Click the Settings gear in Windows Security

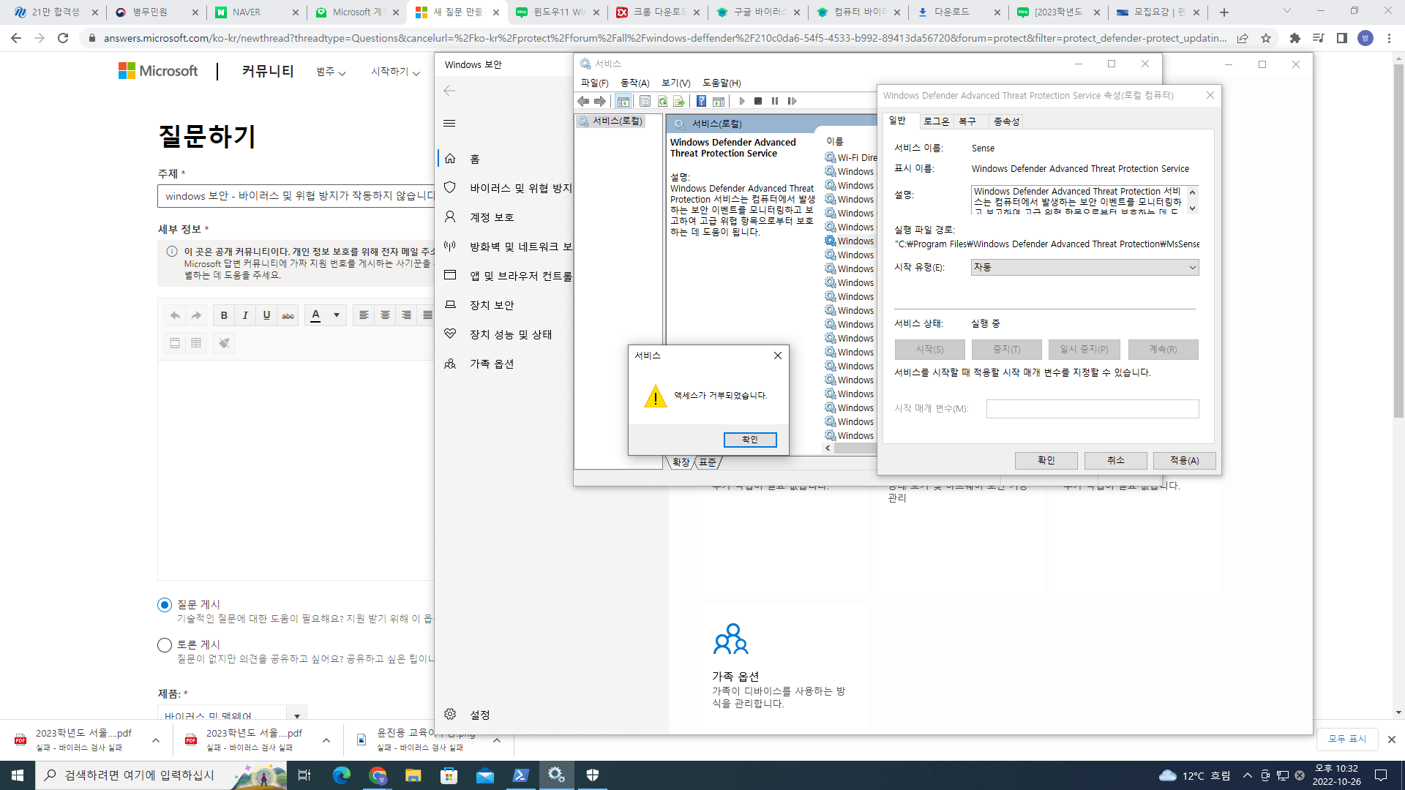(x=450, y=714)
